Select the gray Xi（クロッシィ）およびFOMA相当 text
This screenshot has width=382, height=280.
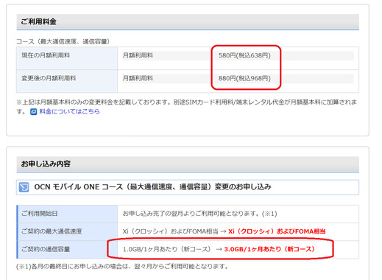pyautogui.click(x=170, y=231)
